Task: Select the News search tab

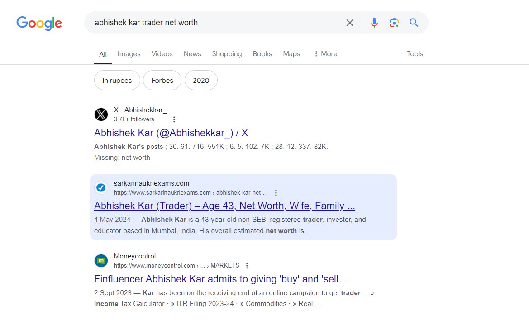Action: point(192,53)
